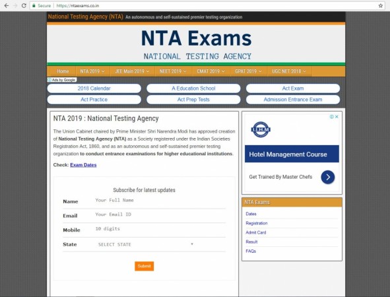
Task: Open the Admission Entrance Exam ad link
Action: coord(293,100)
